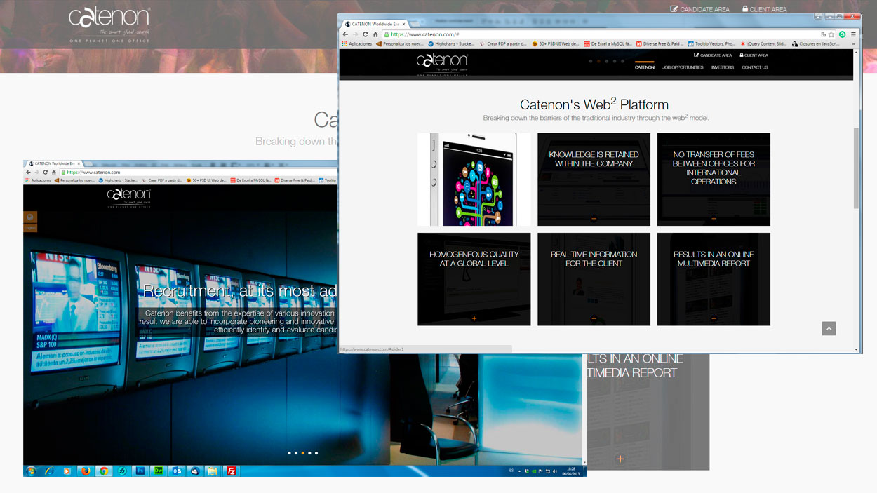Open Photoshop from the taskbar
The height and width of the screenshot is (493, 877).
[x=140, y=471]
